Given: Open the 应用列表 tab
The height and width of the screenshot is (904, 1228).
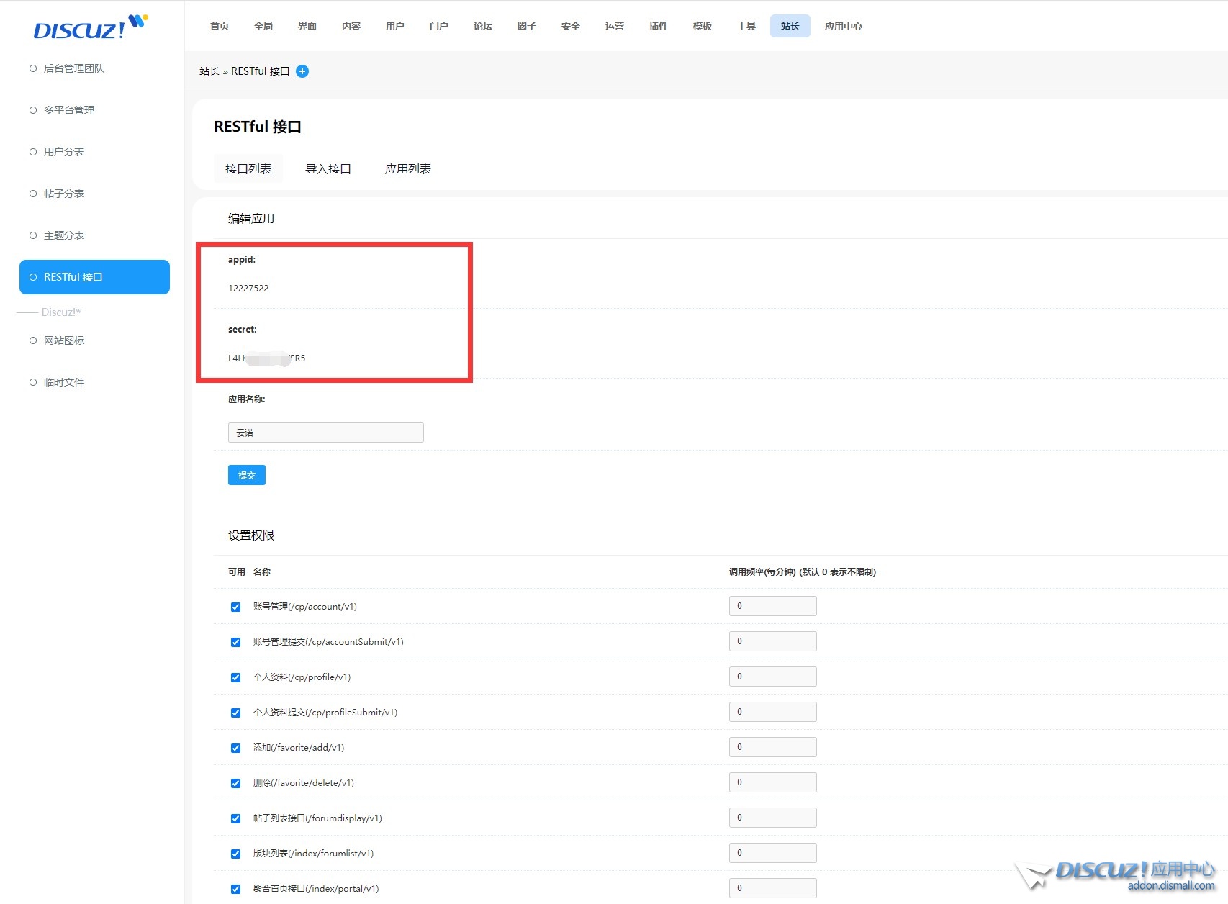Looking at the screenshot, I should click(x=407, y=169).
